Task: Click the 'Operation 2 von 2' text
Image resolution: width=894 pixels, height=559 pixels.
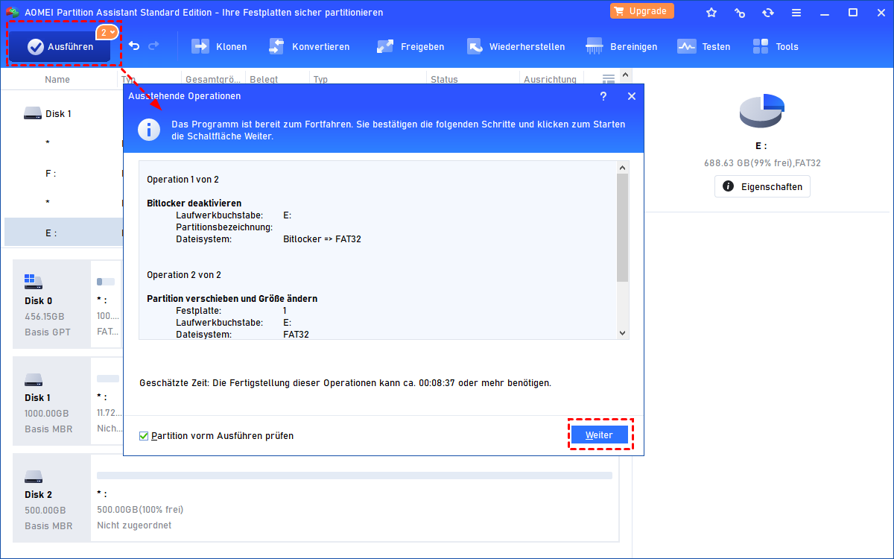Action: pyautogui.click(x=184, y=275)
